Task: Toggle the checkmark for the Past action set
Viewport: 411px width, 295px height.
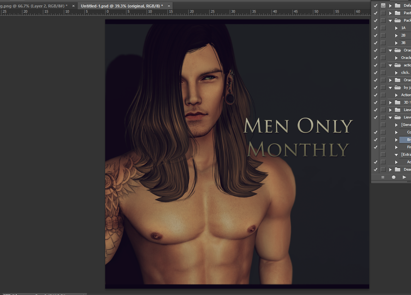Action: coord(376,13)
